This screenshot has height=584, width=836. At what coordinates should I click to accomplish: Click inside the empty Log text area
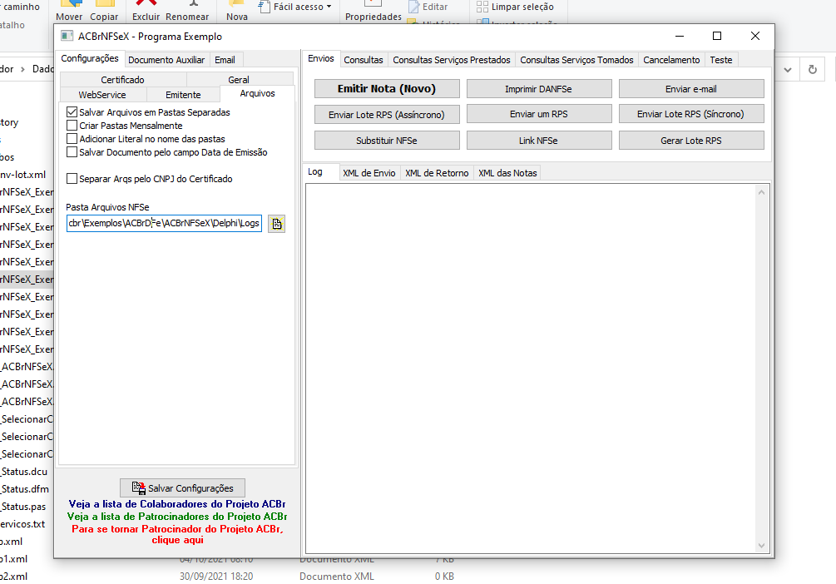coord(531,368)
